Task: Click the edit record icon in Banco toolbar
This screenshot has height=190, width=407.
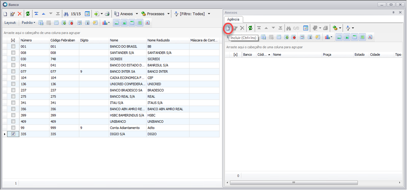Action: coord(13,14)
